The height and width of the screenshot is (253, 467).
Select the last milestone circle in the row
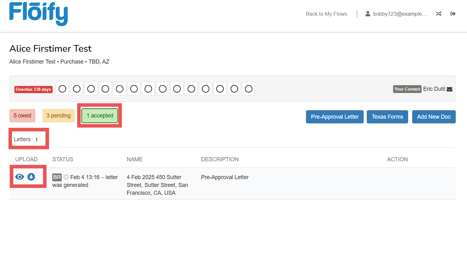(248, 89)
